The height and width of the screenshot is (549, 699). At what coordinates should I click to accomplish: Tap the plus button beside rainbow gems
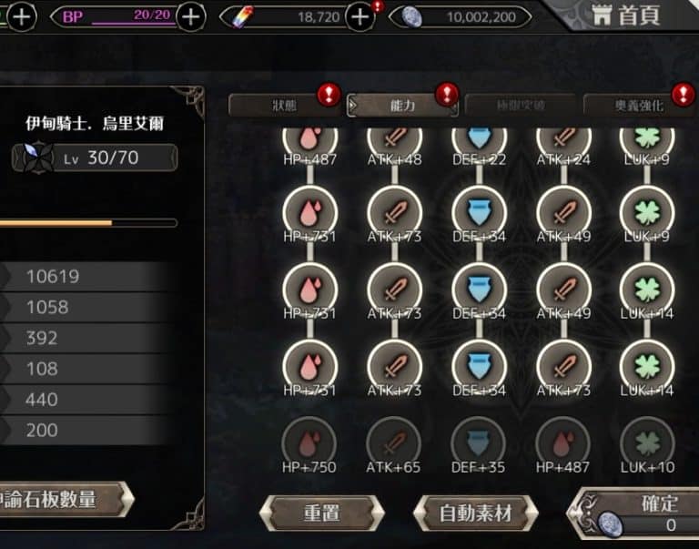point(360,17)
